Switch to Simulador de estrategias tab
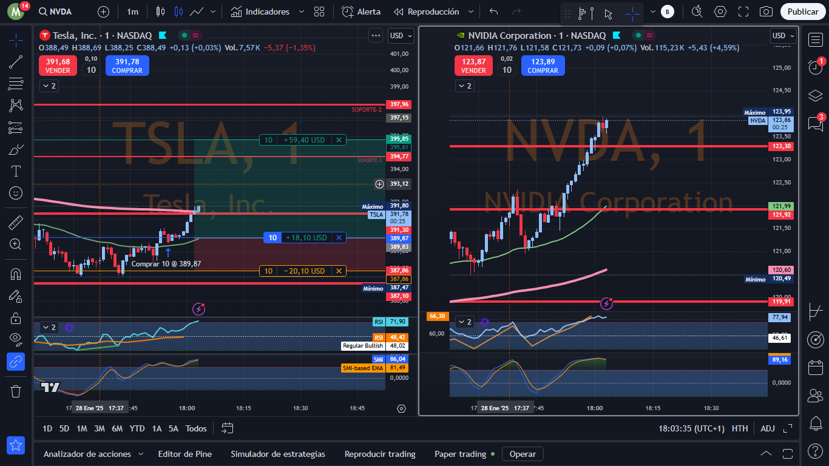 pos(277,454)
